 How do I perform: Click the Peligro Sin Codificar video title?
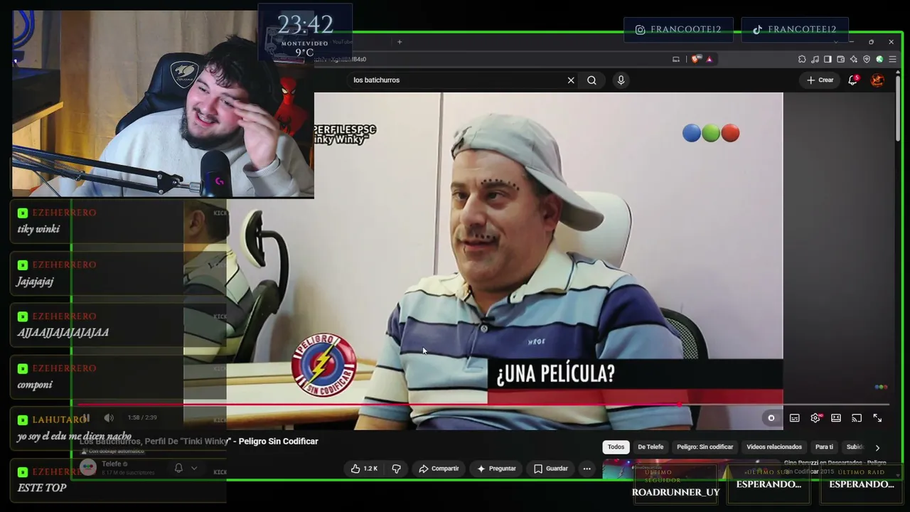click(199, 442)
